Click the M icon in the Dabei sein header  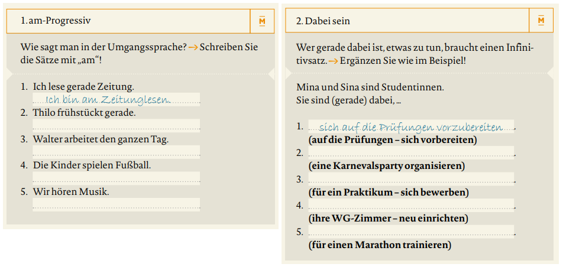click(x=541, y=21)
